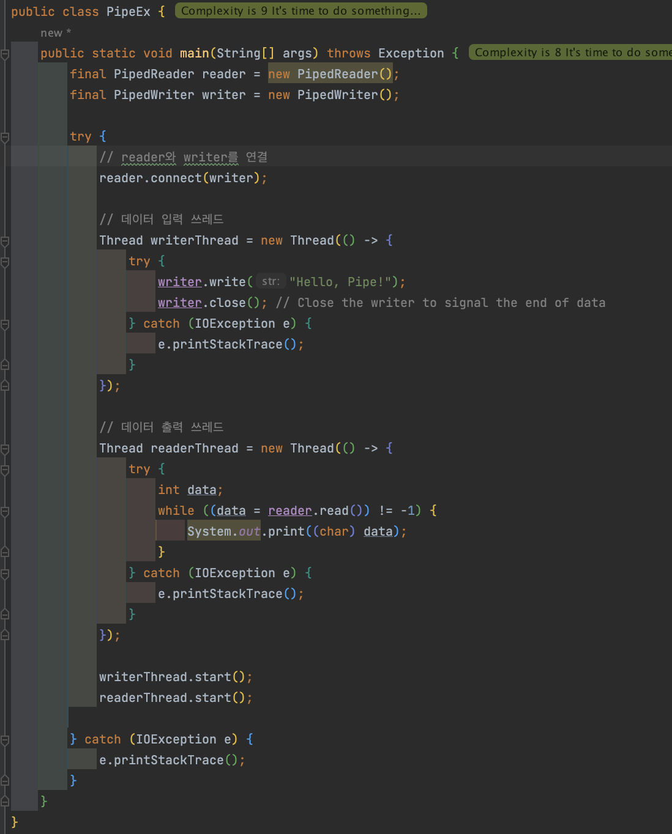Click the method name 'main'
Screen dimensions: 672x834
coord(195,53)
